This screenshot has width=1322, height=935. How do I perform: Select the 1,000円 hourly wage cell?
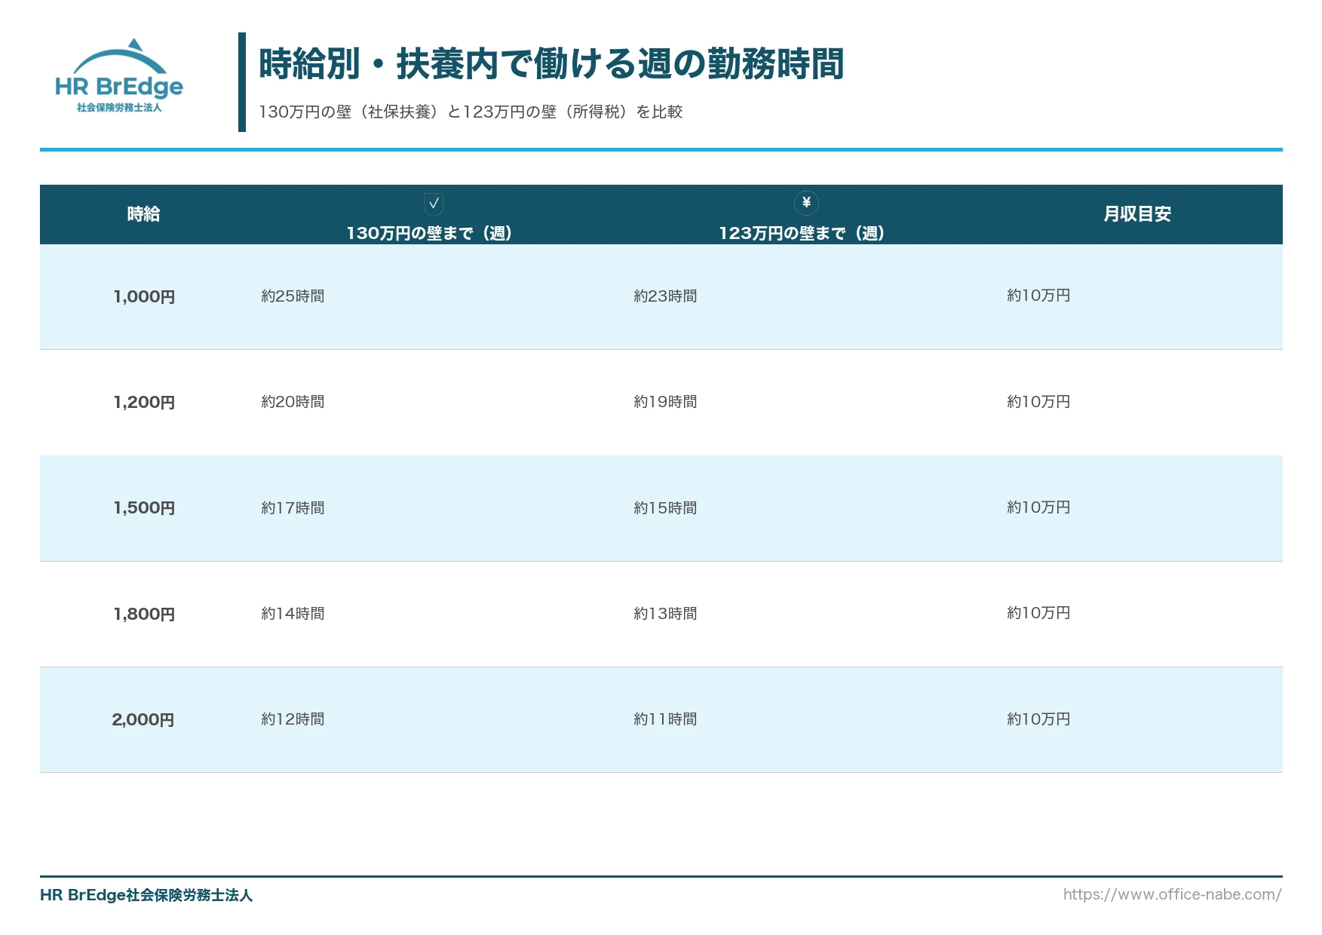click(144, 296)
